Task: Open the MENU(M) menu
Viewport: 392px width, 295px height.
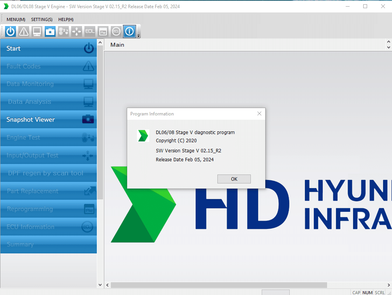Action: (16, 19)
